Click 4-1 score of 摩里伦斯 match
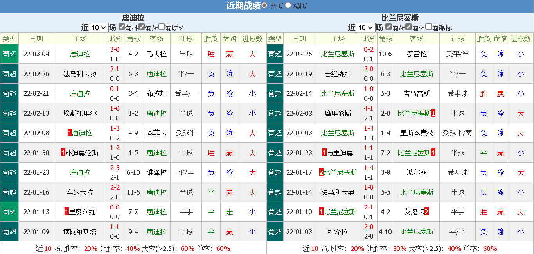This screenshot has width=534, height=254. (369, 108)
